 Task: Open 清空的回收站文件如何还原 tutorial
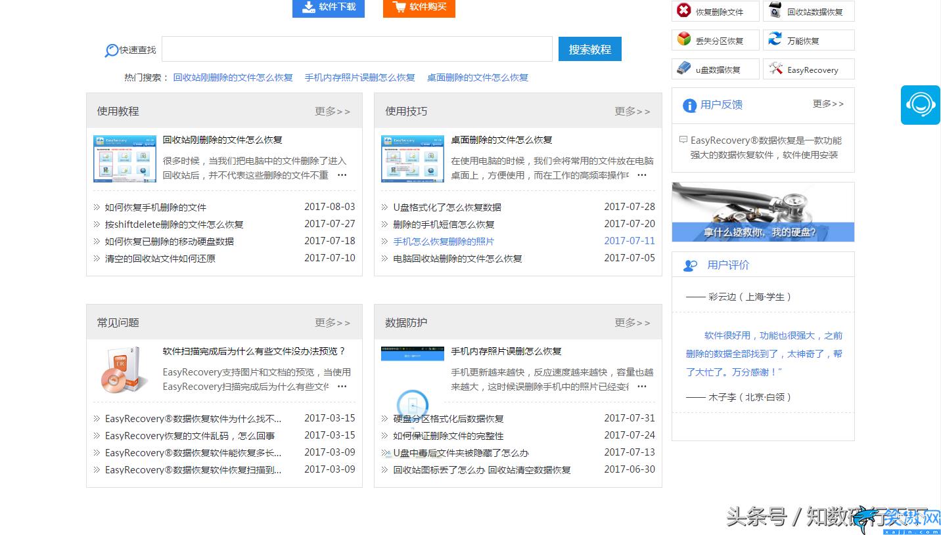(x=160, y=259)
